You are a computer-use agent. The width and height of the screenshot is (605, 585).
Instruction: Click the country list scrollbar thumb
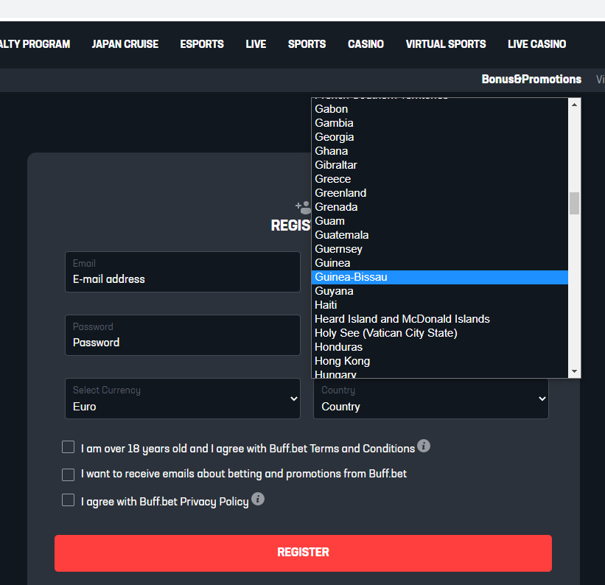[574, 203]
